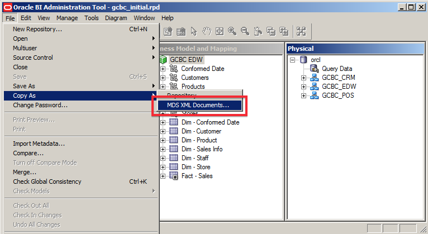Click the GCBC_EDW schema icon
Image resolution: width=428 pixels, height=234 pixels.
[314, 87]
